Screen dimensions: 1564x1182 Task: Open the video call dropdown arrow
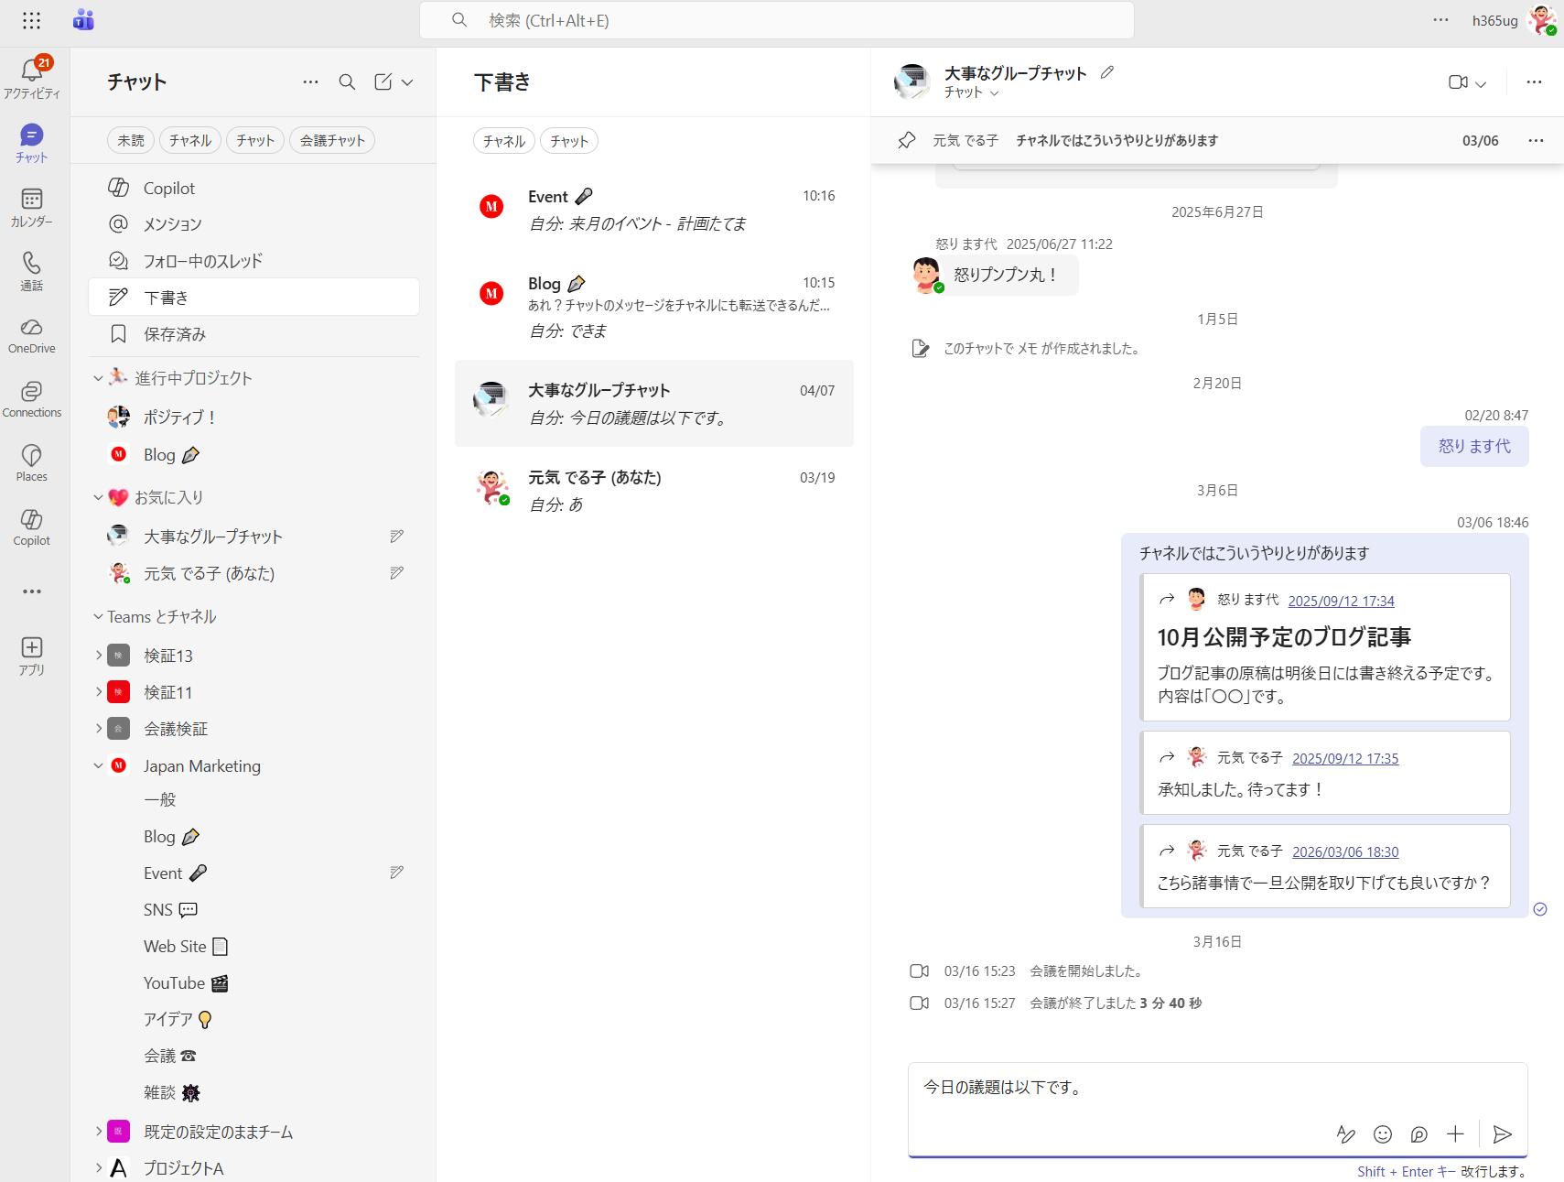pyautogui.click(x=1481, y=83)
